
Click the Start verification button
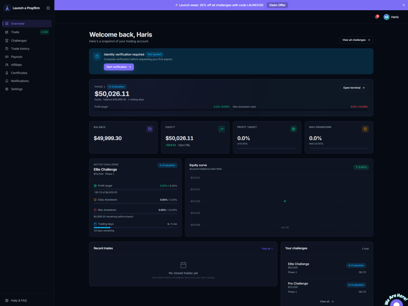click(119, 67)
